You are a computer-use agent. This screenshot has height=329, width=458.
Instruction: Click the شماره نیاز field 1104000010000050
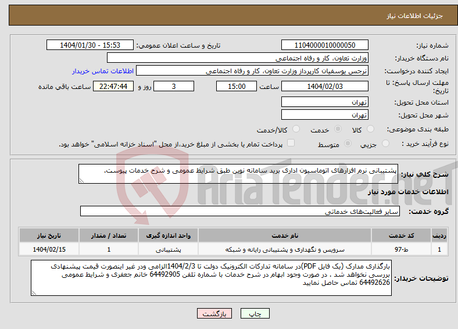325,45
